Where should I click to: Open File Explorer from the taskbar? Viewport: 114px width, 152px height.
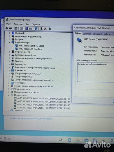[78, 140]
